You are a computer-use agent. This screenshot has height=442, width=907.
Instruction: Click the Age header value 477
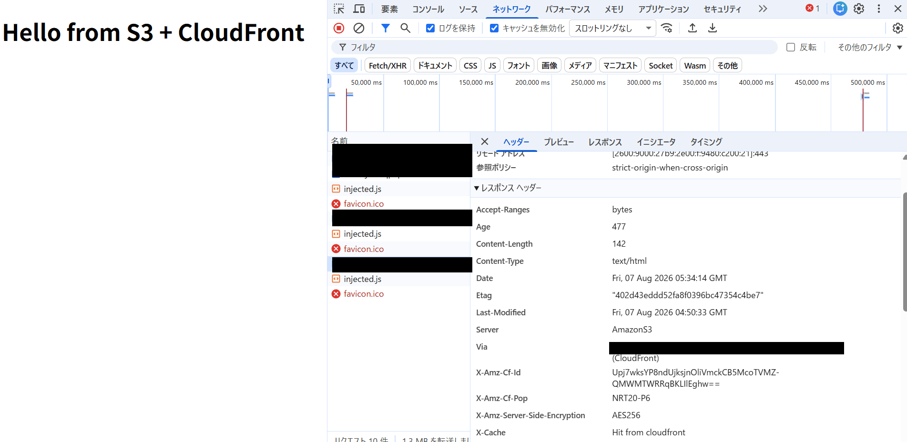pos(619,227)
